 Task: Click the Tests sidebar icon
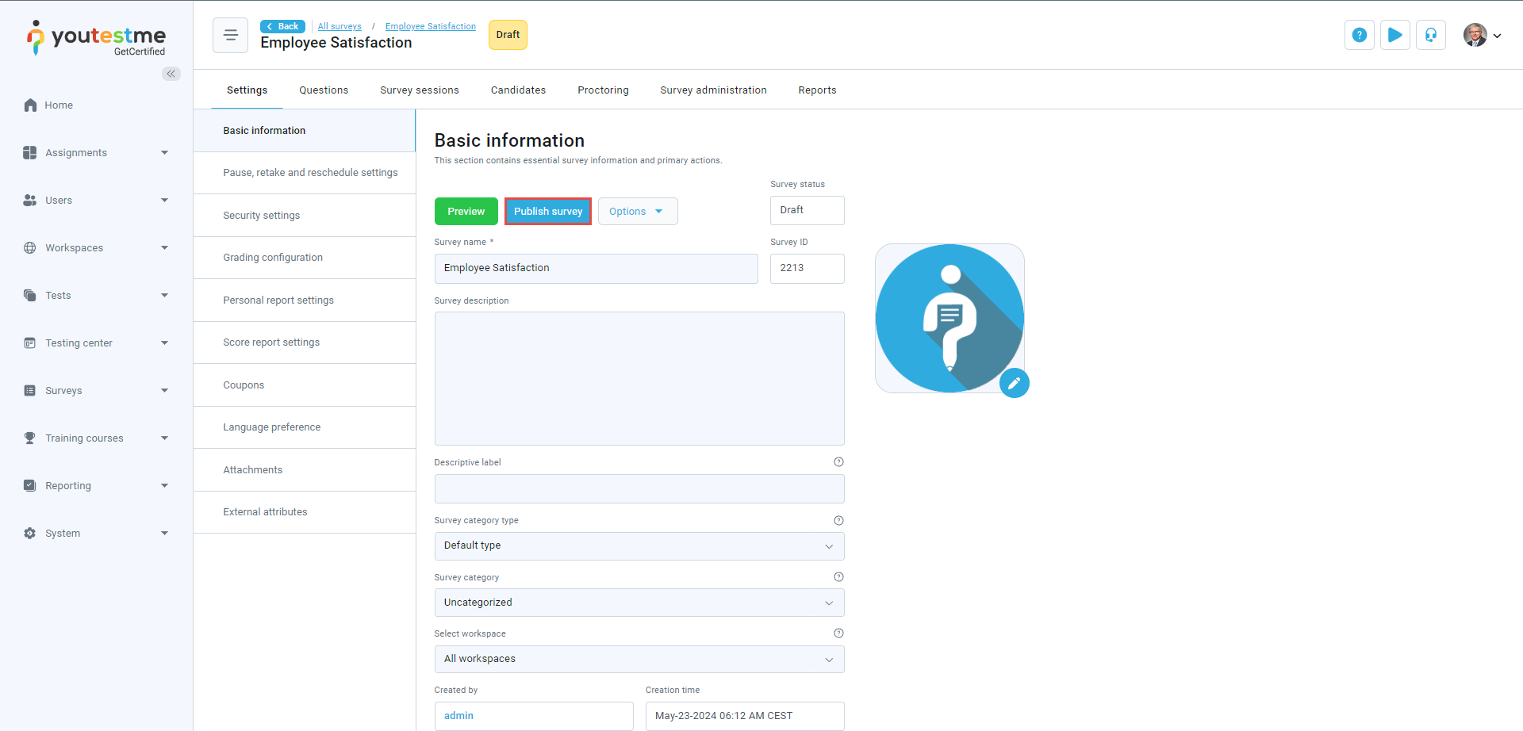click(30, 296)
